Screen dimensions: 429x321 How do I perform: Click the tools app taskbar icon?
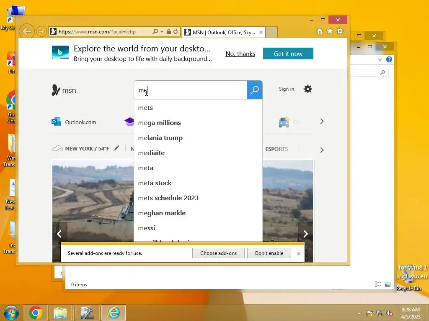[x=87, y=313]
